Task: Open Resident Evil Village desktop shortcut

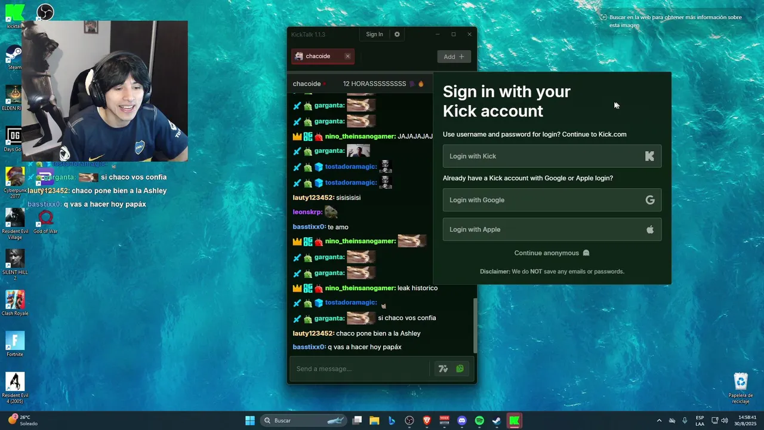Action: pos(15,224)
